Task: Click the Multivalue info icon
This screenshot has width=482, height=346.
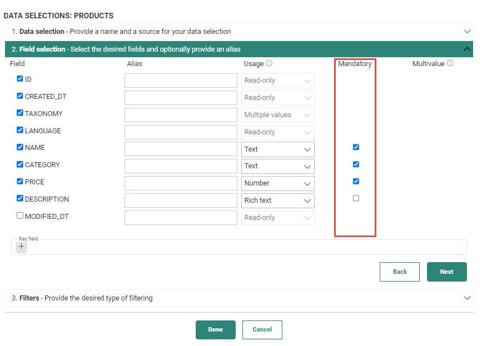Action: point(450,63)
